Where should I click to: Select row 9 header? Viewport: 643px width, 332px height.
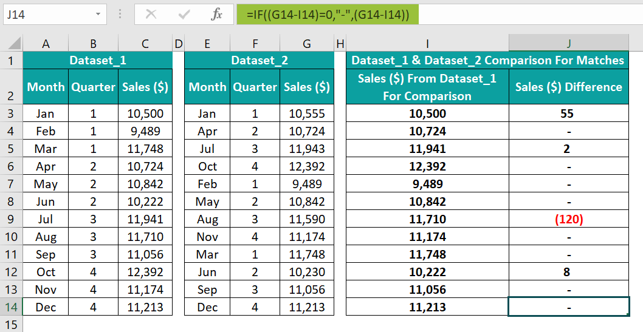pyautogui.click(x=11, y=219)
